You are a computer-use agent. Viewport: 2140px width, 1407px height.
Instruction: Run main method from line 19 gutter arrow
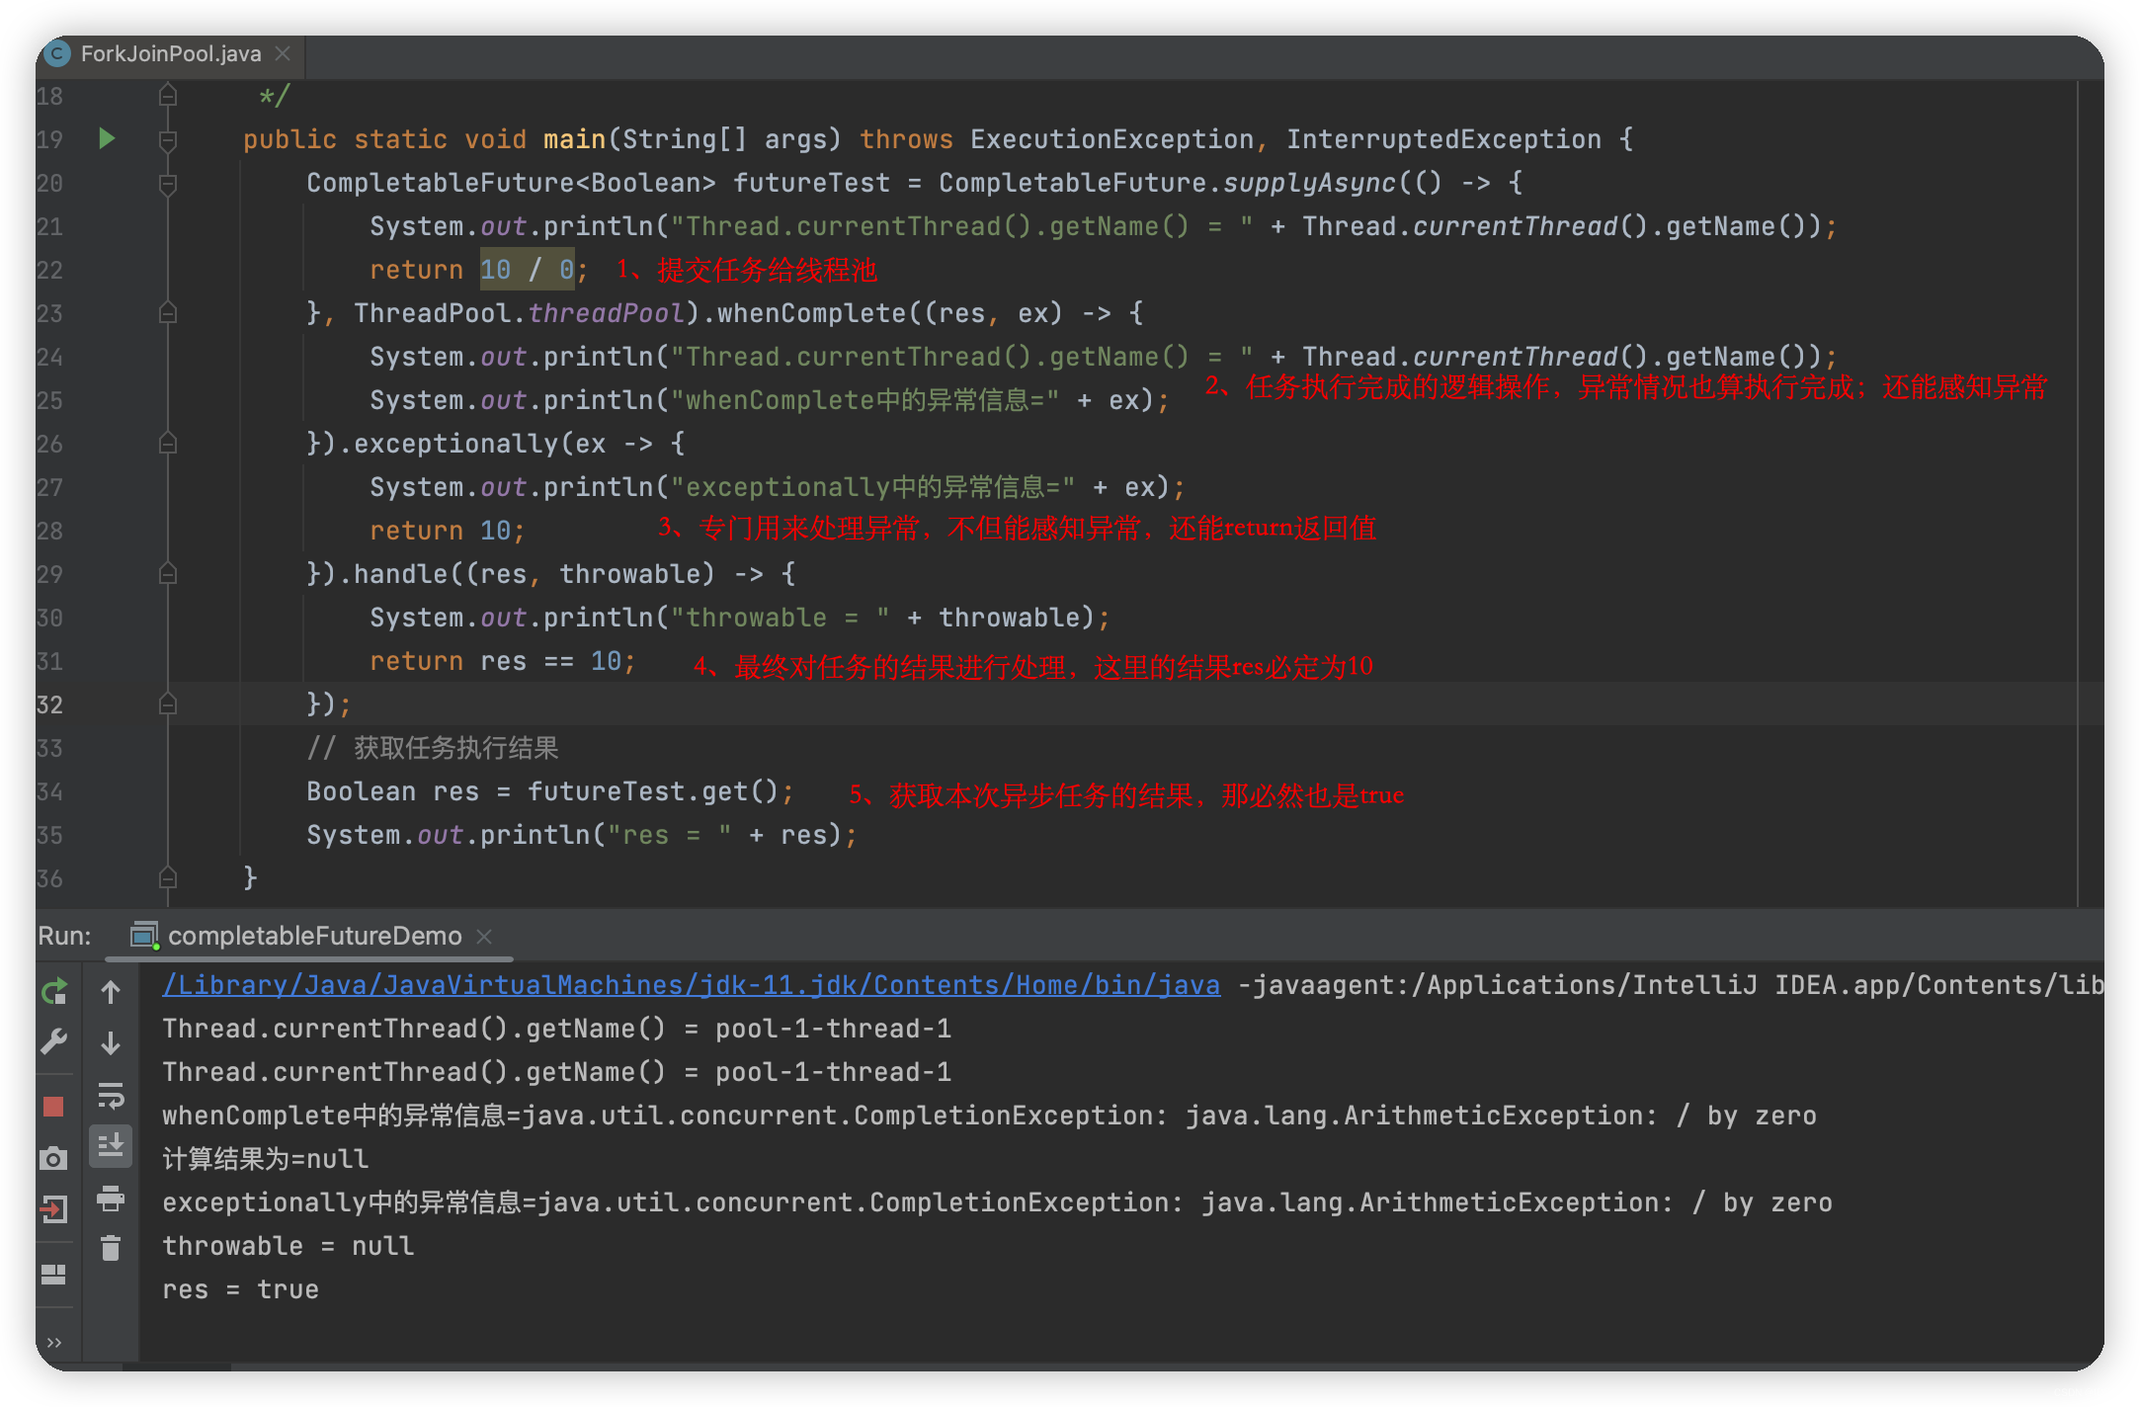pyautogui.click(x=107, y=138)
